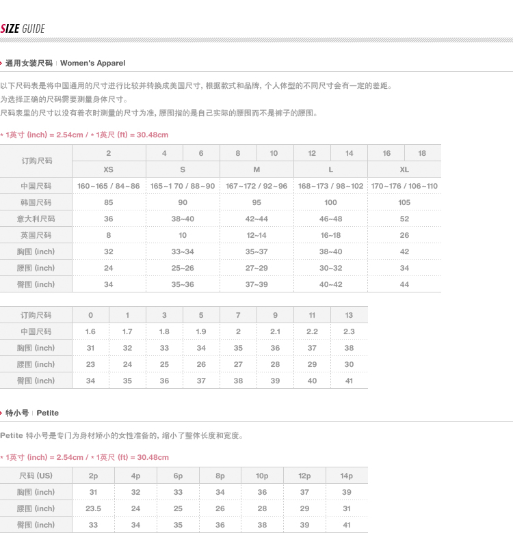Click the 160~165 / 84~86 China size cell
The width and height of the screenshot is (513, 533).
109,186
